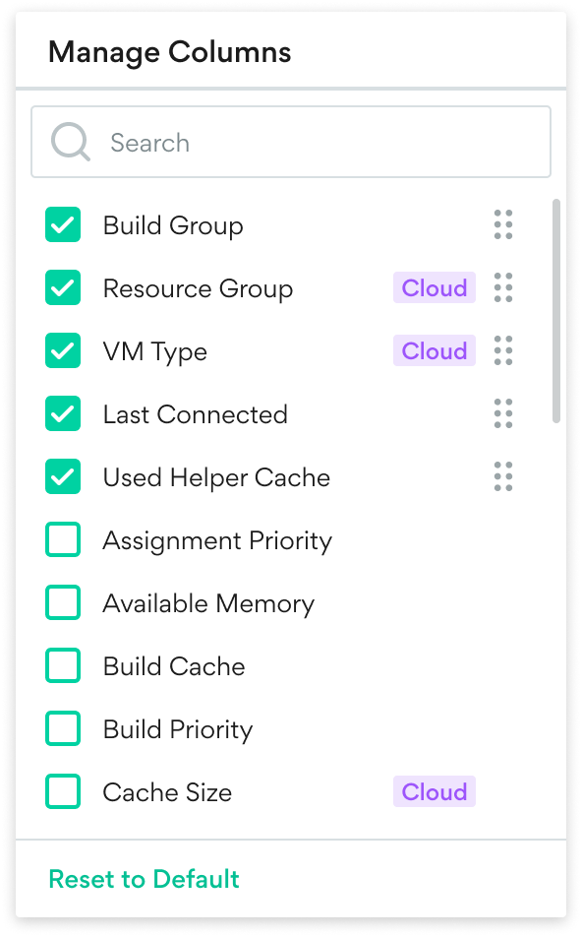The width and height of the screenshot is (582, 937).
Task: Check the Cache Size column box
Action: click(63, 791)
